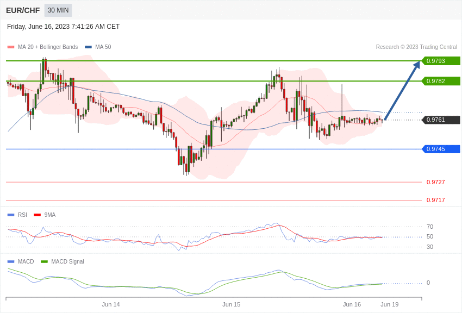Click the Jun 15 date axis label
This screenshot has width=462, height=313.
pyautogui.click(x=232, y=304)
